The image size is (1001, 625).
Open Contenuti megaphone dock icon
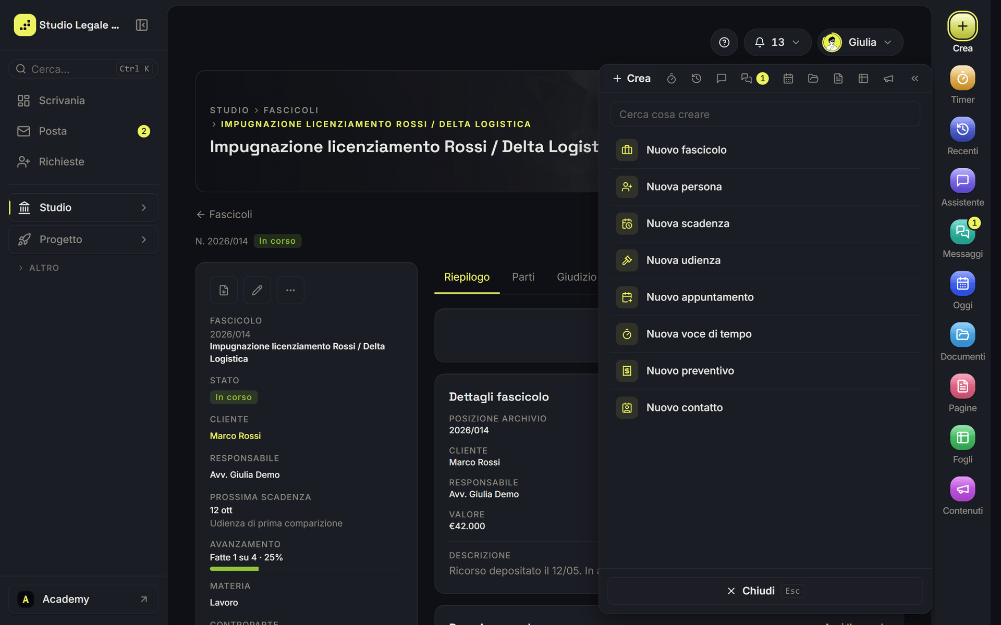click(x=962, y=489)
